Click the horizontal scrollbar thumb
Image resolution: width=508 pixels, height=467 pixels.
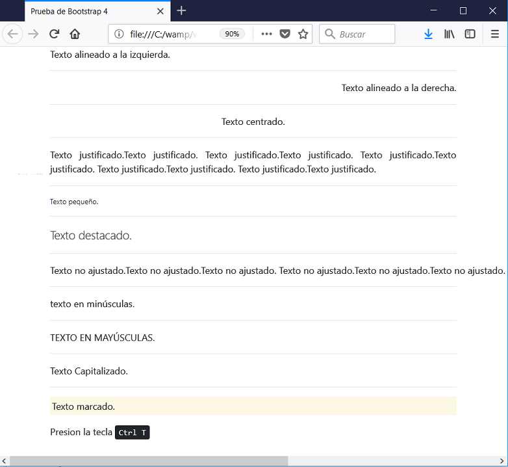[x=149, y=461]
